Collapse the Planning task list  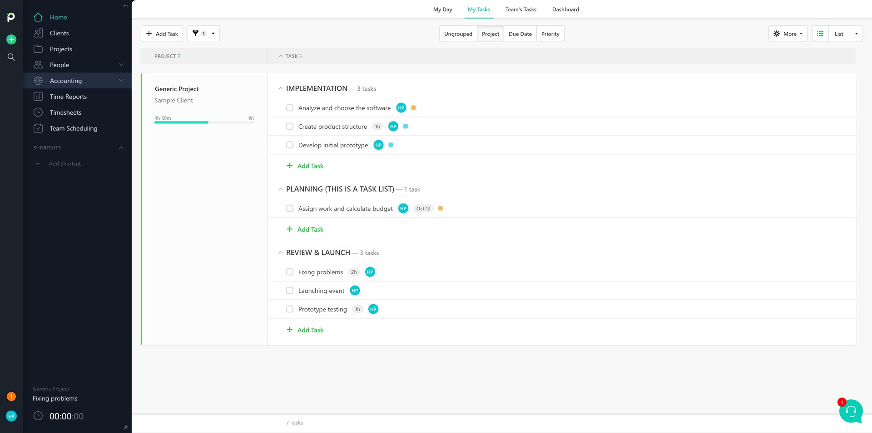coord(281,190)
